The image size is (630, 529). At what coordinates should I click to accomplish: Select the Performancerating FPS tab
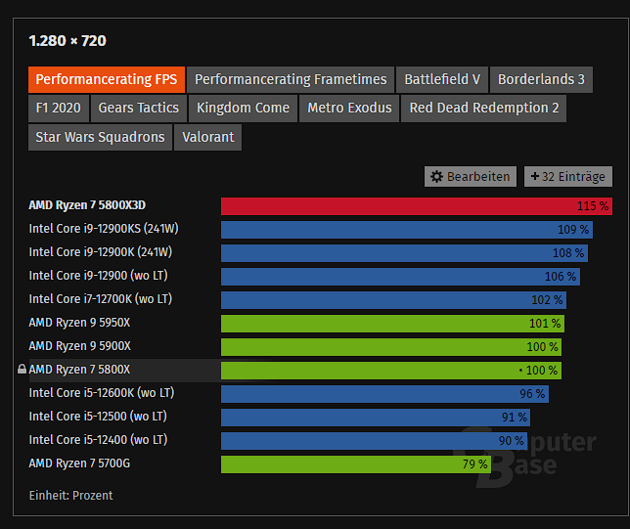tap(107, 79)
